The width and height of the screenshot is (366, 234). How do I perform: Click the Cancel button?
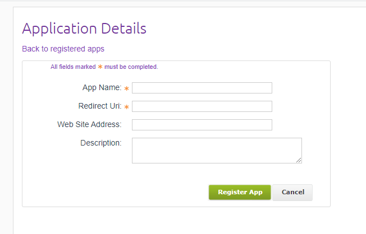coord(292,193)
